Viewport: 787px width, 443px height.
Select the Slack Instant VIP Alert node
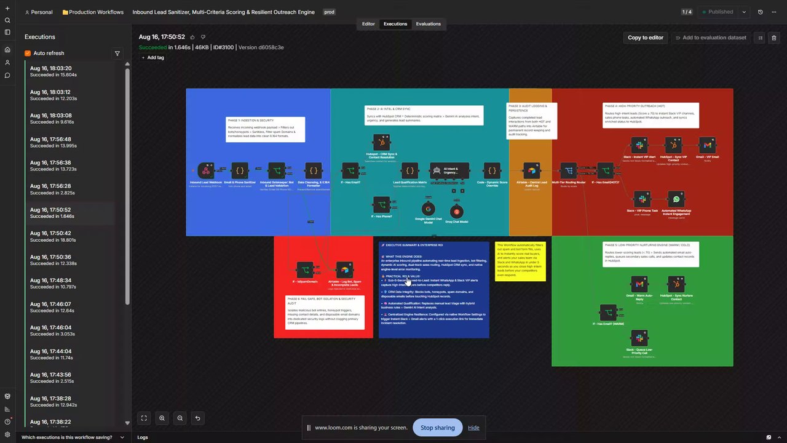click(639, 145)
